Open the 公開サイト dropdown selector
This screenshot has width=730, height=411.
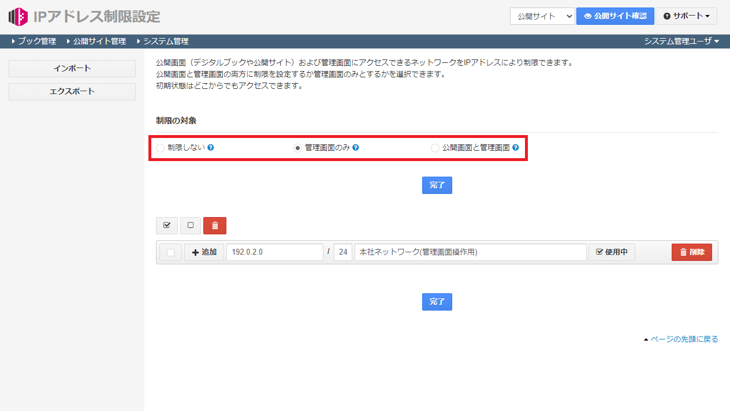click(x=542, y=16)
